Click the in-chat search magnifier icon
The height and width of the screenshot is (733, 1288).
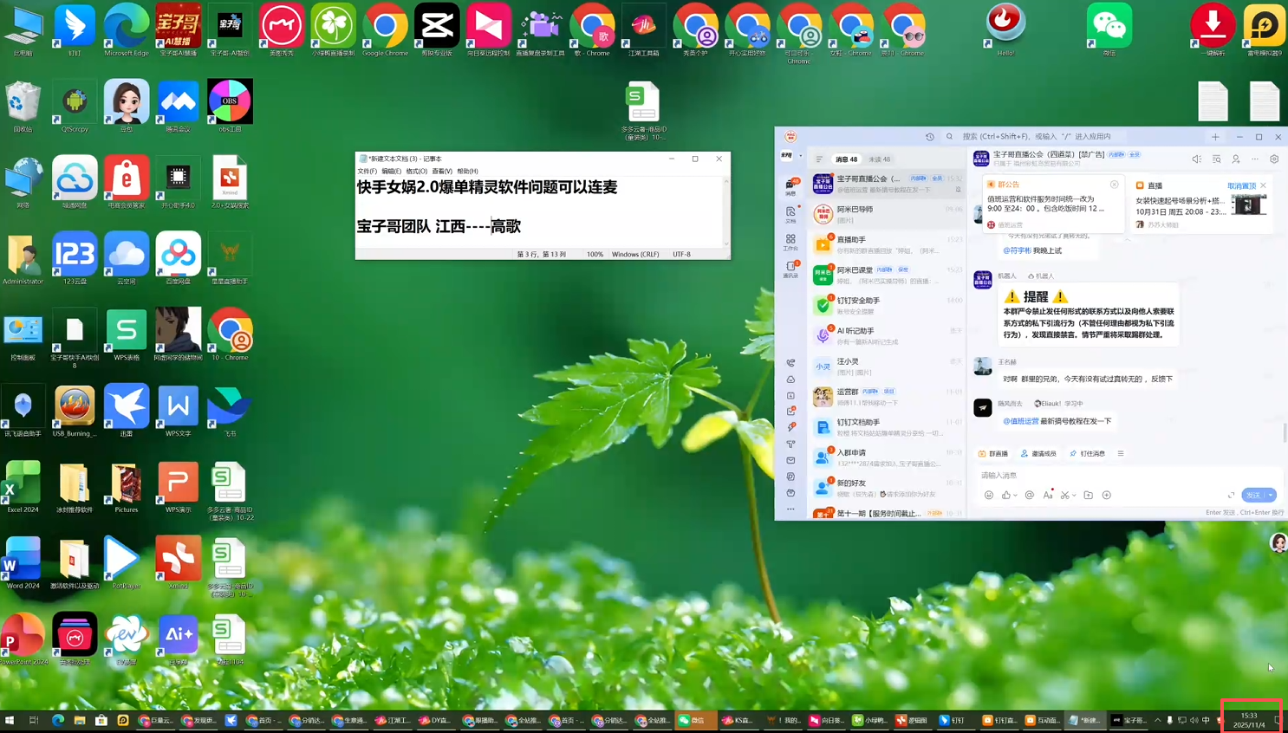(1216, 159)
